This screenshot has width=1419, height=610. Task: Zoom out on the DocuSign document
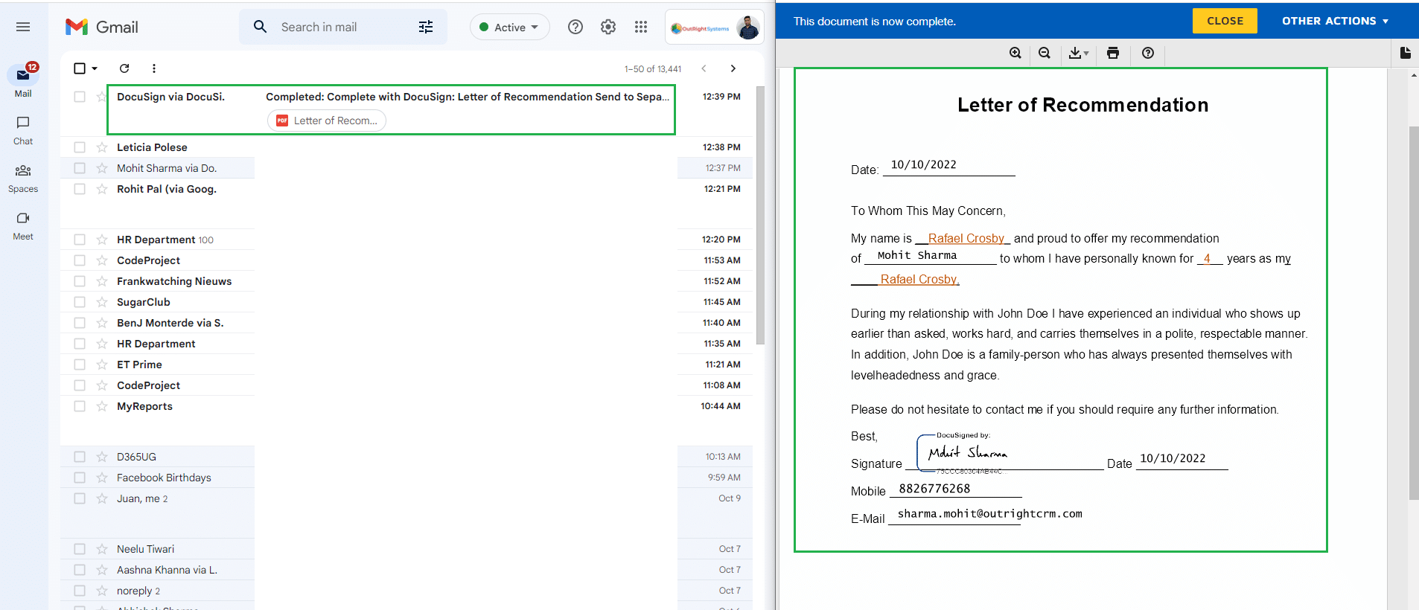point(1045,53)
